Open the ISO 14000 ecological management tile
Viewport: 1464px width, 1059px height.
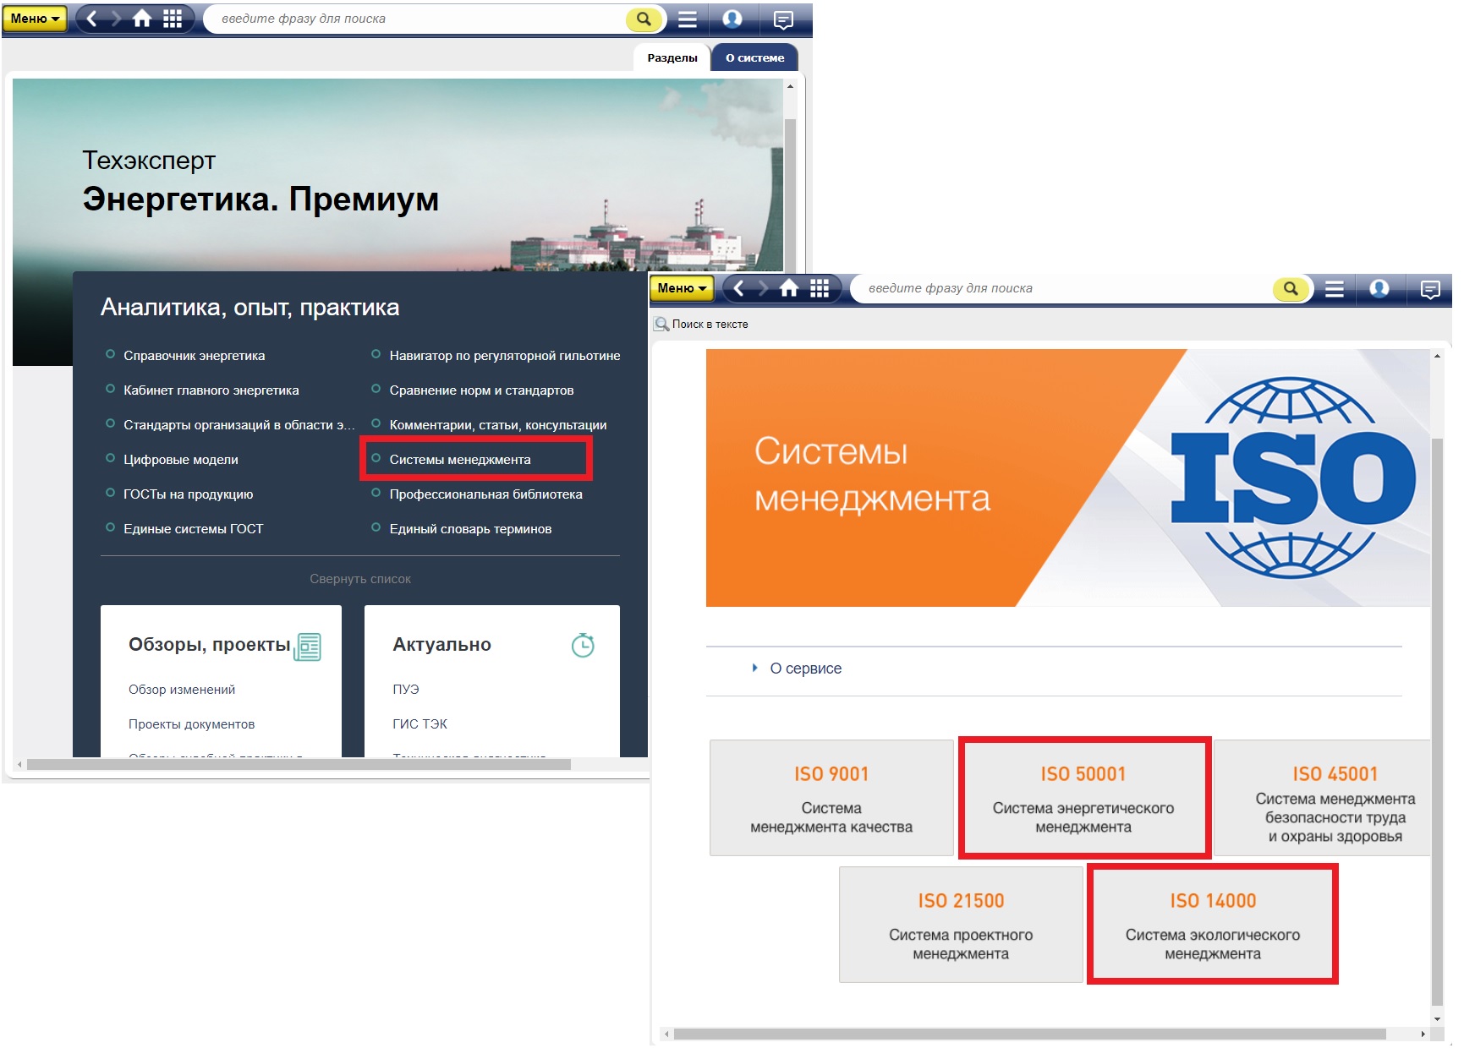tap(1212, 925)
